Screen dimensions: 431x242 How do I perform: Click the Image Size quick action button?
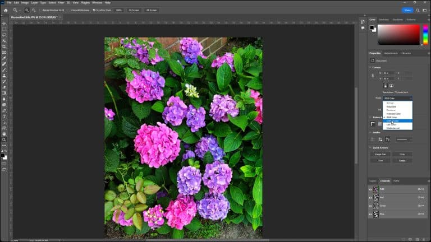380,154
